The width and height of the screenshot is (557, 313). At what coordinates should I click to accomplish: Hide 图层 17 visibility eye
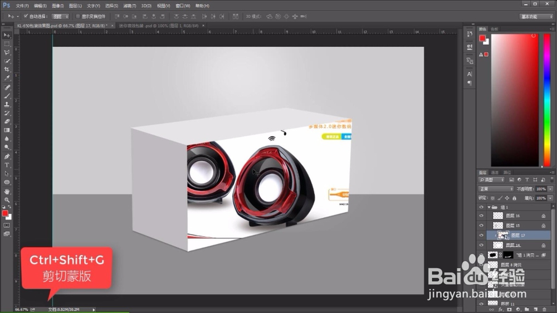(x=481, y=235)
